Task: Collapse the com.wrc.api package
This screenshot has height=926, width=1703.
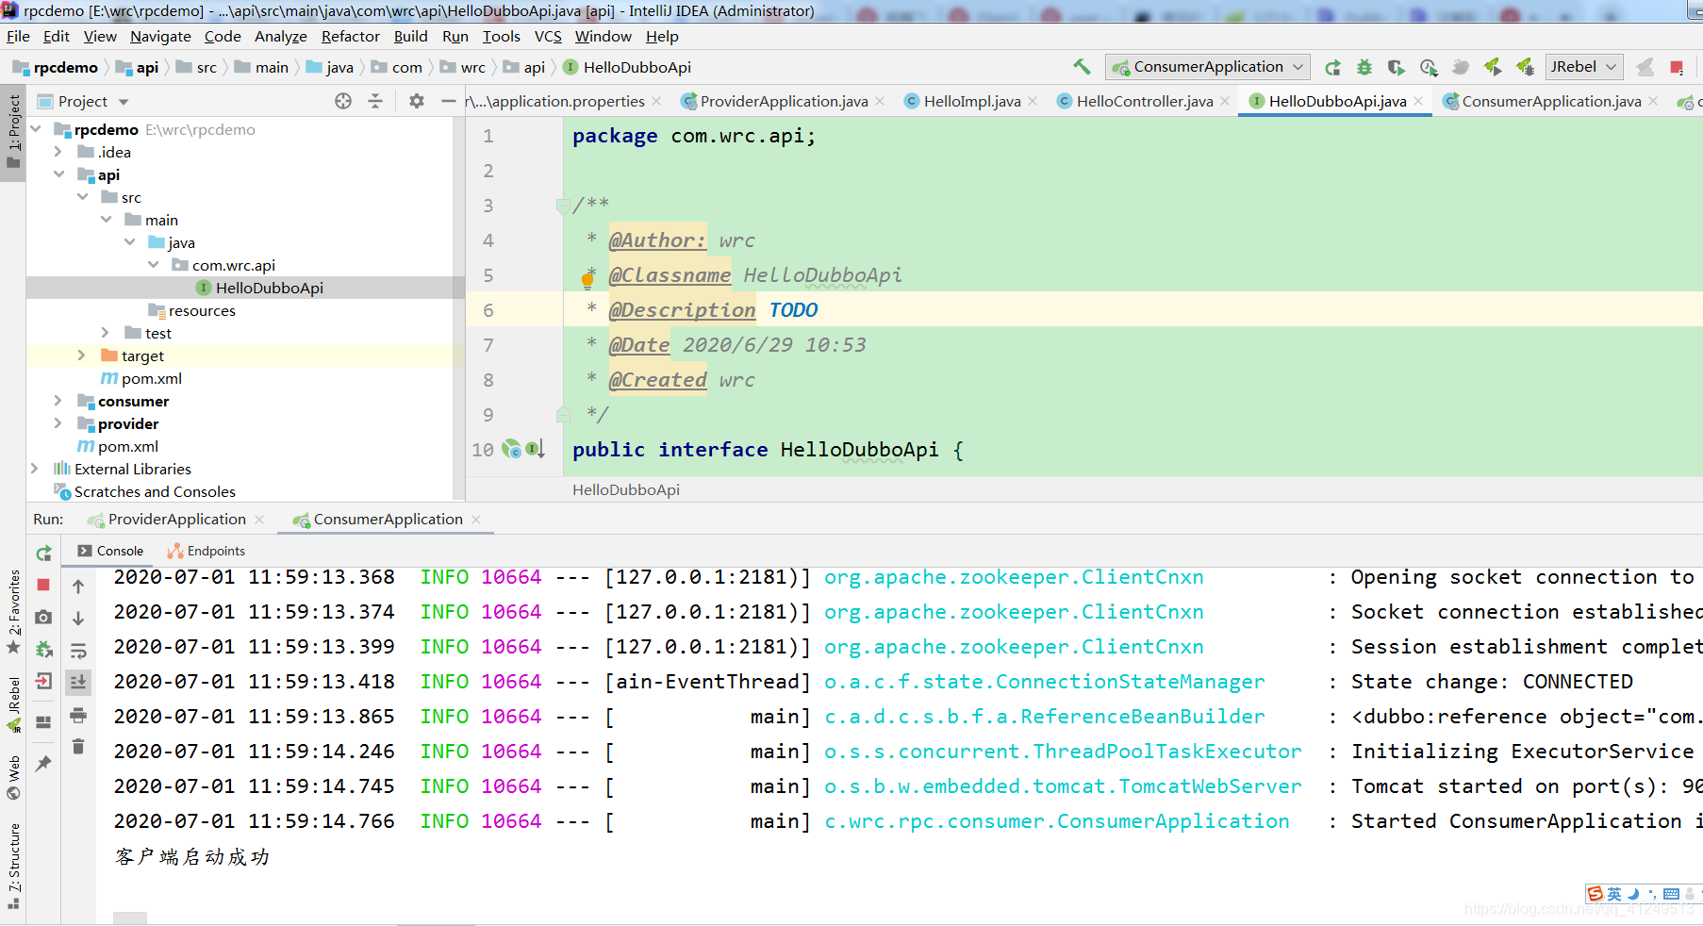Action: pyautogui.click(x=154, y=265)
